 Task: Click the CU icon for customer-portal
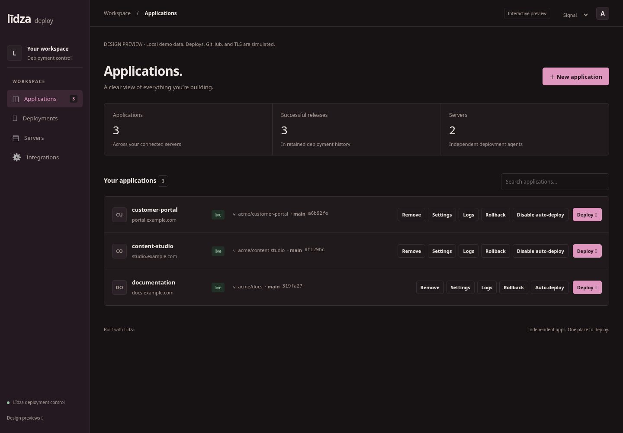(x=119, y=215)
